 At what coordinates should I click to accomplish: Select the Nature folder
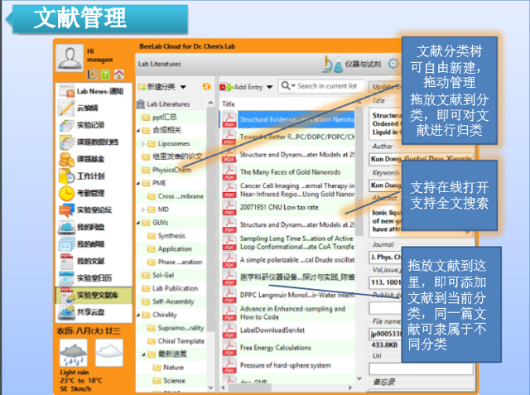coord(173,368)
